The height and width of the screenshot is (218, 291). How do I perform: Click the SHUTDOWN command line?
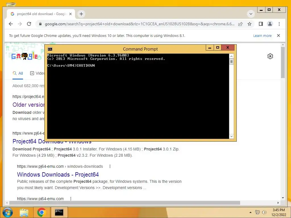71,66
